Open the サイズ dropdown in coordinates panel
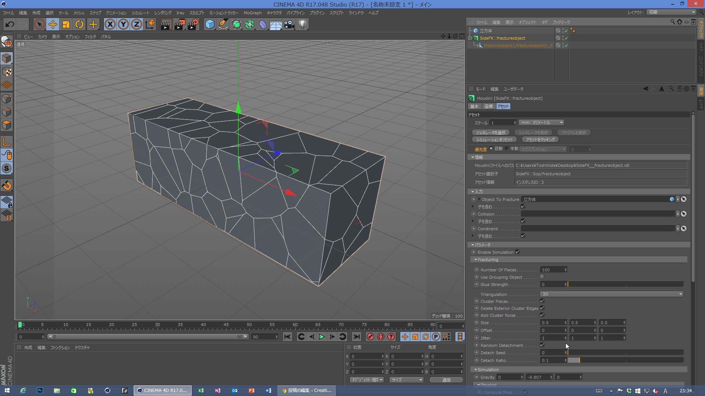The height and width of the screenshot is (396, 705). tap(406, 380)
